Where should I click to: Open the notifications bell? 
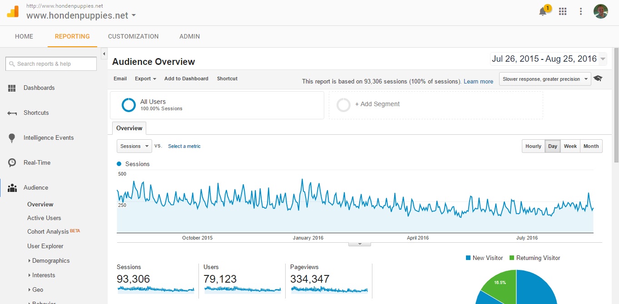(x=543, y=12)
